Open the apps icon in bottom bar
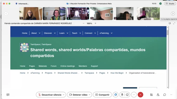The height and width of the screenshot is (99, 177). tap(151, 95)
